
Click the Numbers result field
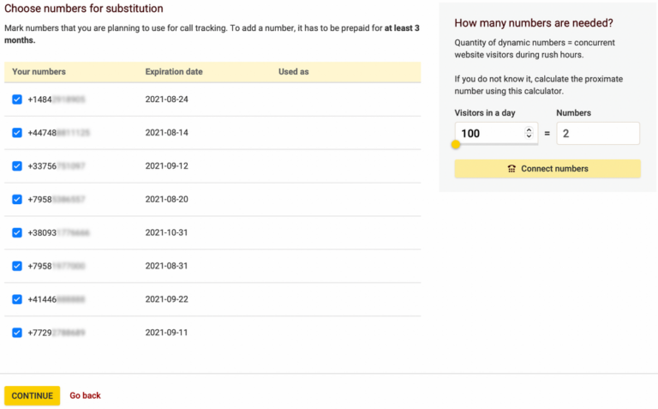coord(597,133)
